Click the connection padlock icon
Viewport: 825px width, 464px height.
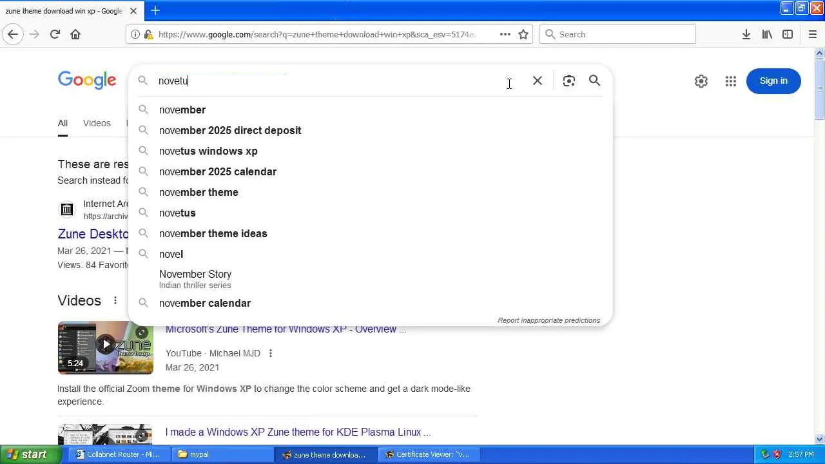pos(148,34)
